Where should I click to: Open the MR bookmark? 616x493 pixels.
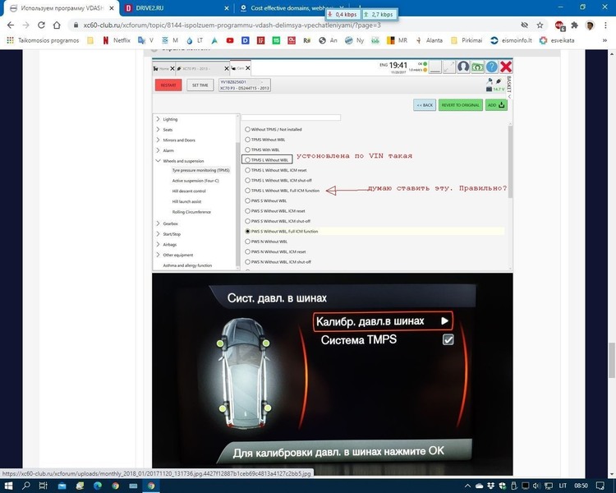[398, 40]
